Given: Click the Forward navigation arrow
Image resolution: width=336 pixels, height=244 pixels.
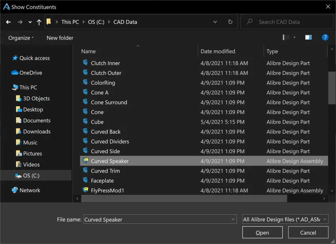Looking at the screenshot, I should [x=20, y=22].
